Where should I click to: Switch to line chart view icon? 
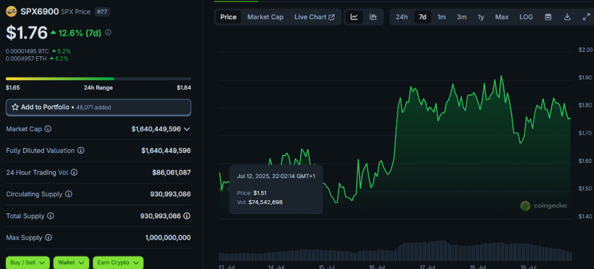354,17
